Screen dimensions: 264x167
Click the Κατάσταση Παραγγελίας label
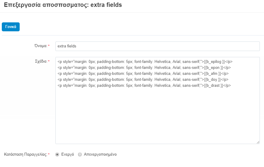point(26,154)
